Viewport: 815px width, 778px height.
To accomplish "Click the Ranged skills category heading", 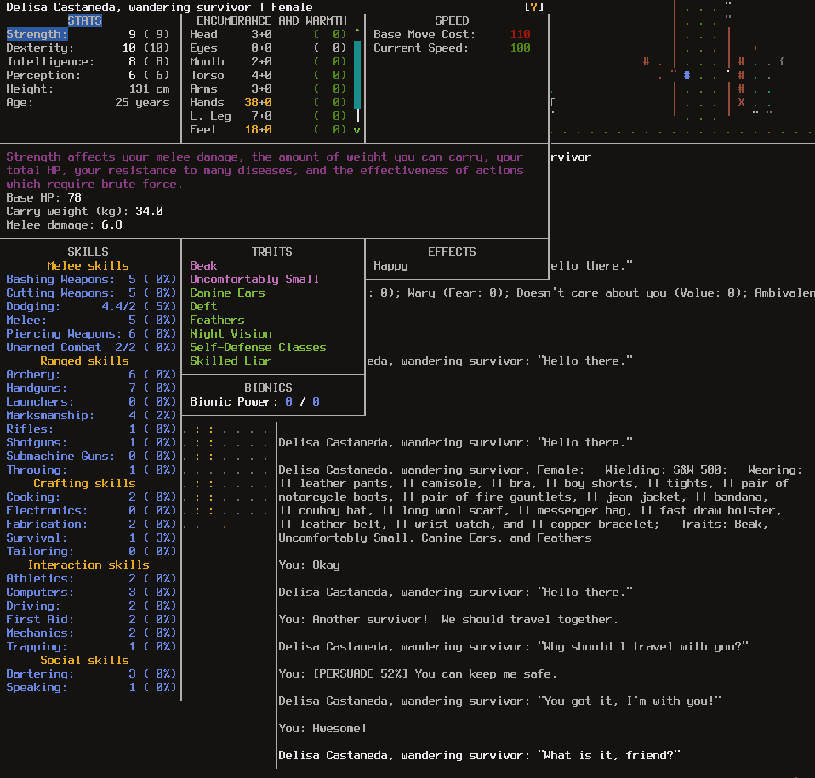I will tap(84, 361).
